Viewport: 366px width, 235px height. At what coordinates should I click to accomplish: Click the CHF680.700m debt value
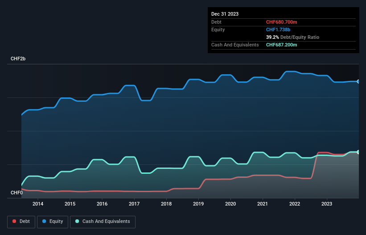point(281,22)
